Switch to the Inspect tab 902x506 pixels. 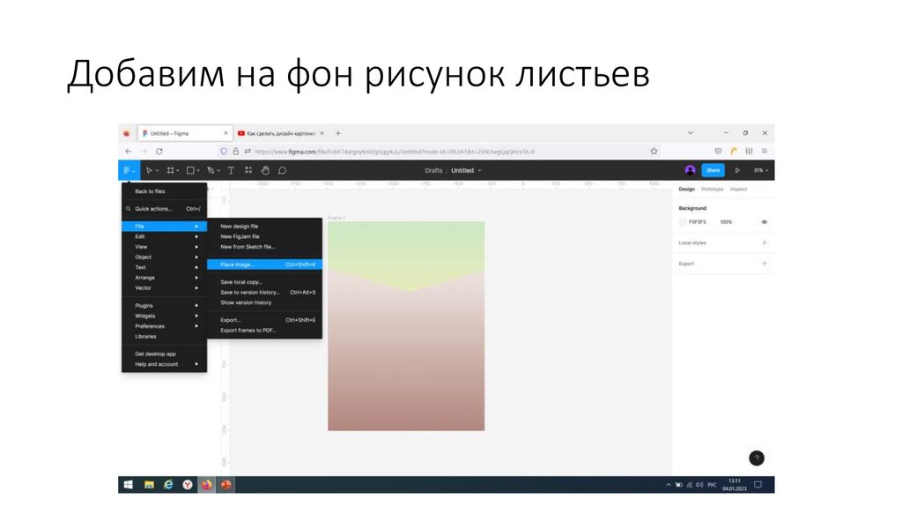(x=739, y=189)
